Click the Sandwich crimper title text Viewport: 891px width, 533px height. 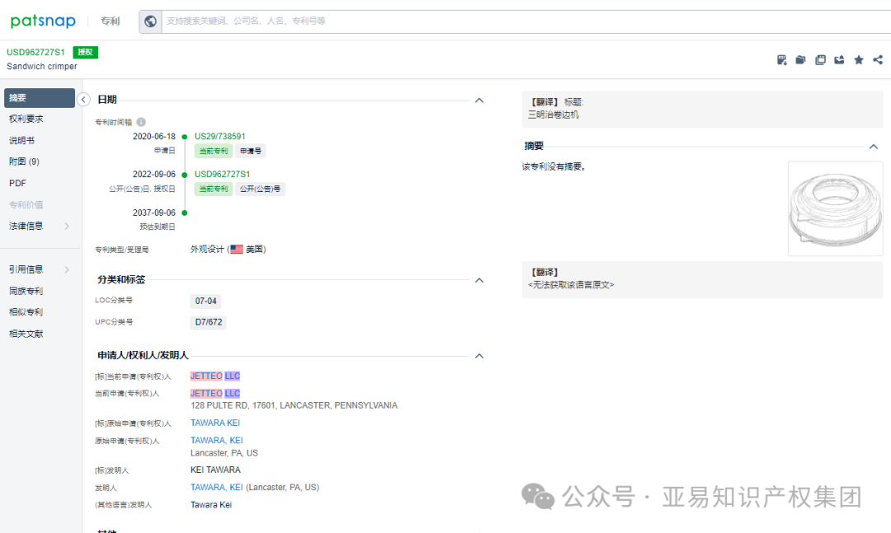pyautogui.click(x=42, y=67)
